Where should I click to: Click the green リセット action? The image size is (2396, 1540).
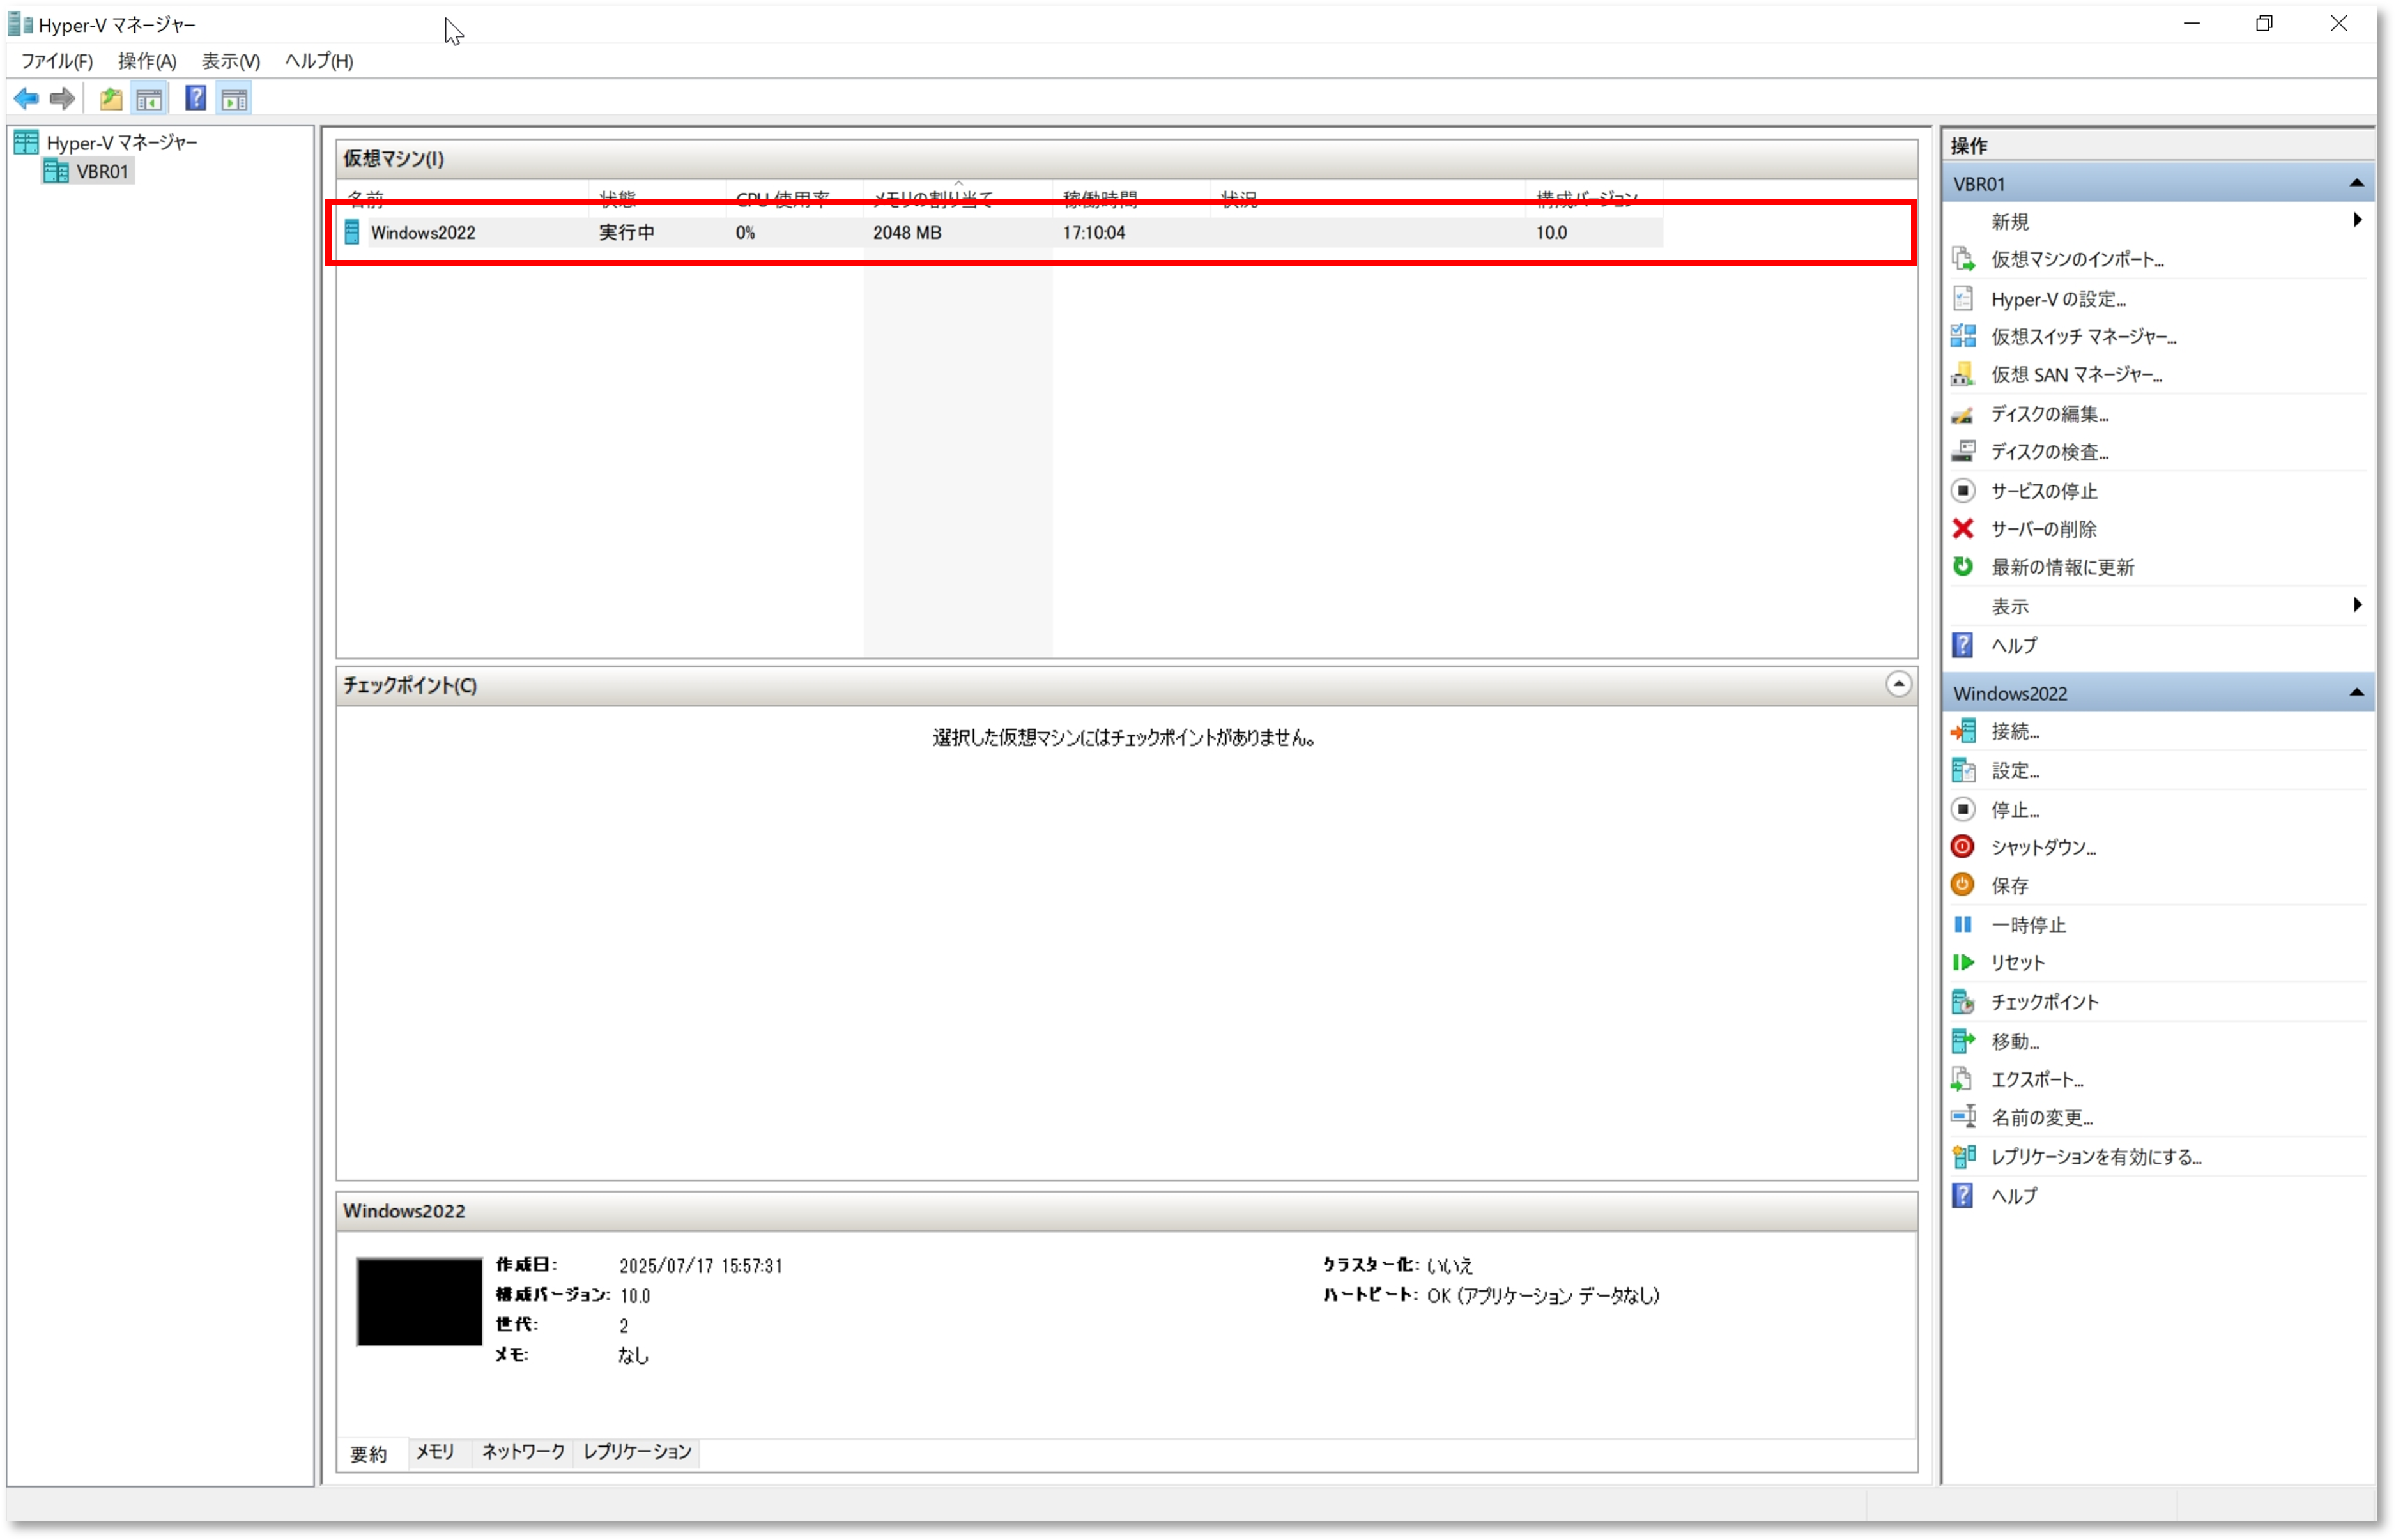point(2017,963)
